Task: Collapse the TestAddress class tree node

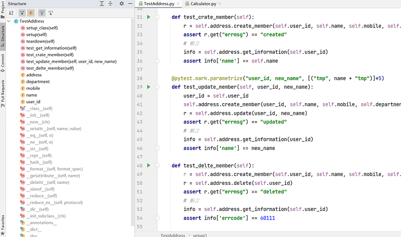Action: [9, 22]
